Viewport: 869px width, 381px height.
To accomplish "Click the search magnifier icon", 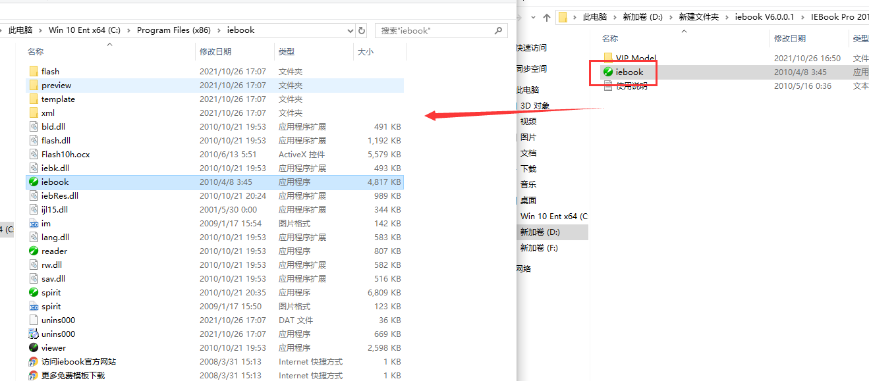I will (x=497, y=30).
